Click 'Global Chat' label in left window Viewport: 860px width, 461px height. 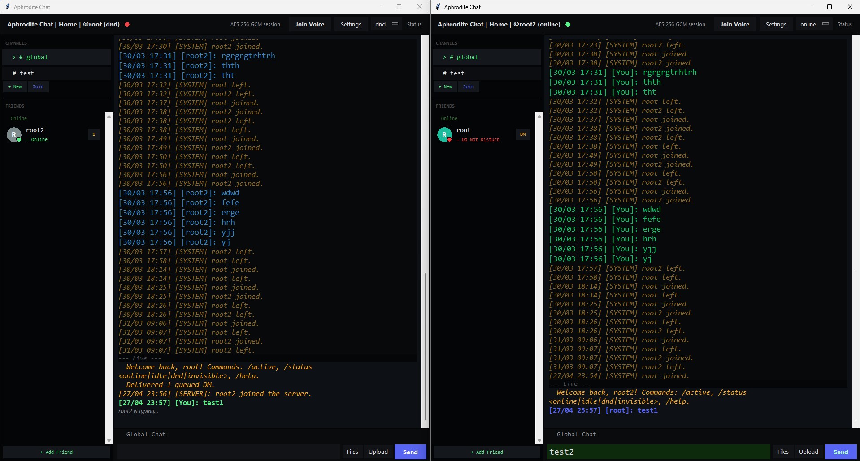pos(146,435)
